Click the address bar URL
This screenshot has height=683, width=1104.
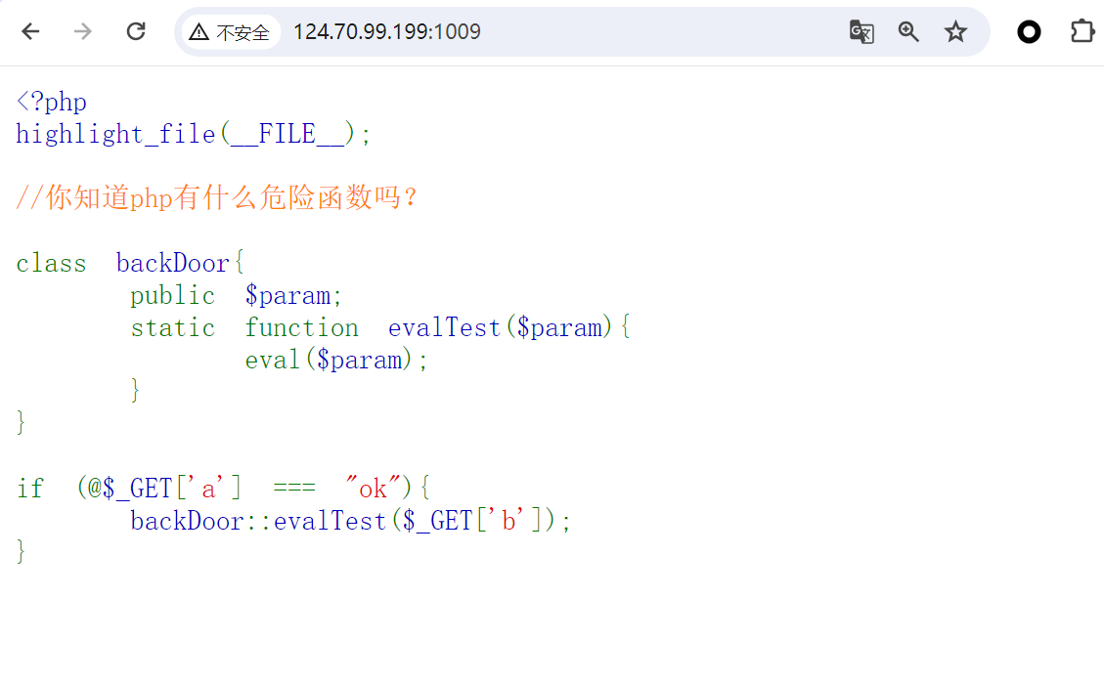point(386,31)
